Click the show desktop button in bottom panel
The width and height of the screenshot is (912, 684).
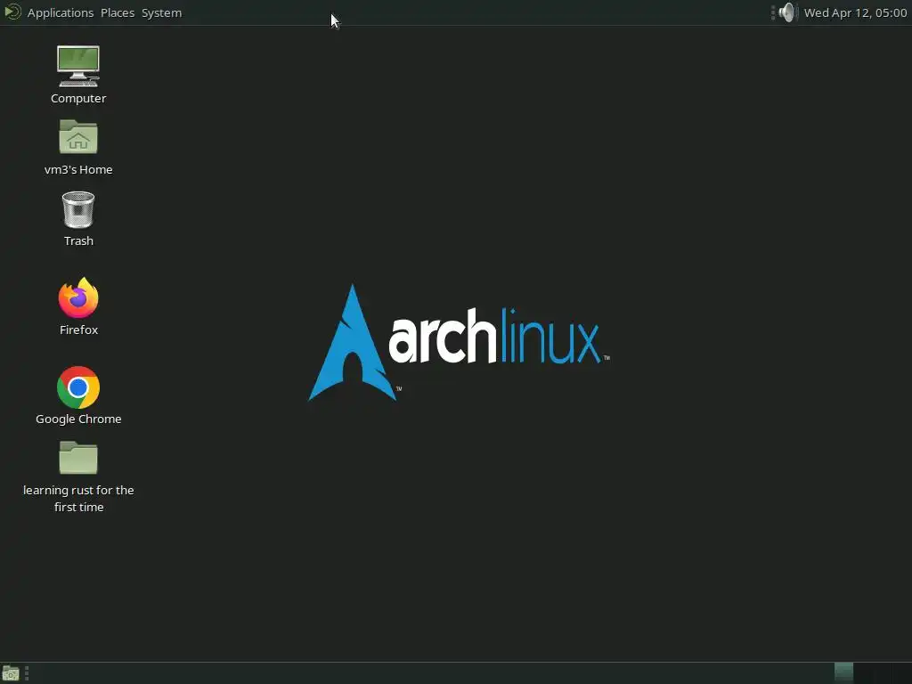click(11, 673)
